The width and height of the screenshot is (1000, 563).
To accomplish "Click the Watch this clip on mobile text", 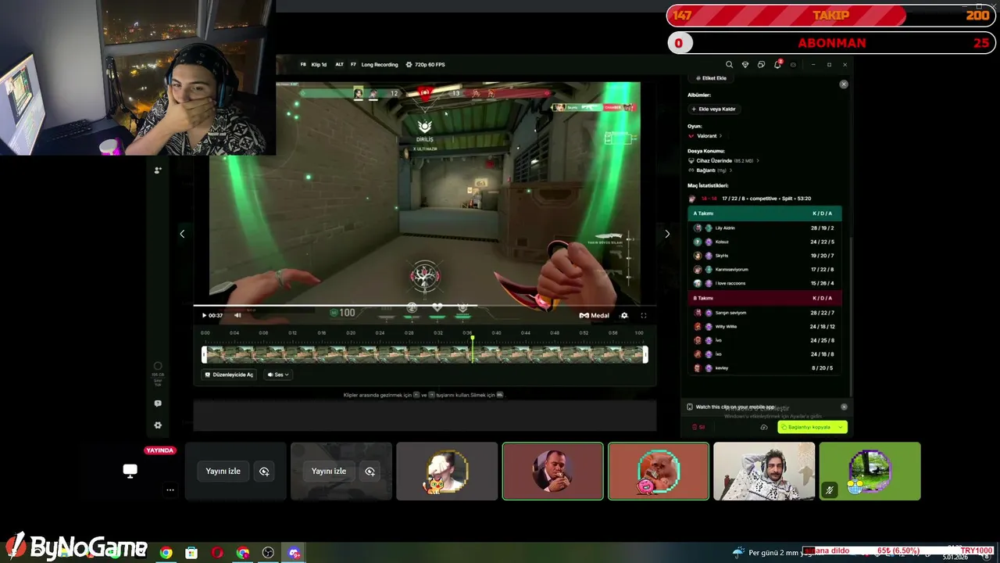I will point(735,407).
